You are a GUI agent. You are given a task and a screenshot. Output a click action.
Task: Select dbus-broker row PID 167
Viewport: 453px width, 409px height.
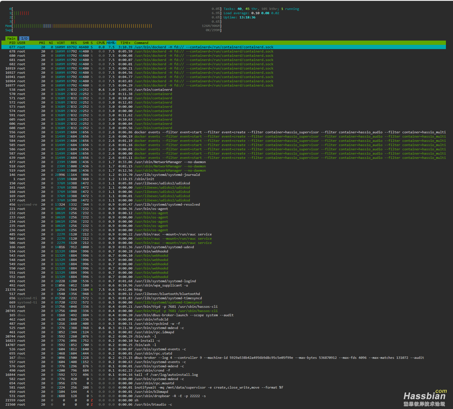click(224, 358)
